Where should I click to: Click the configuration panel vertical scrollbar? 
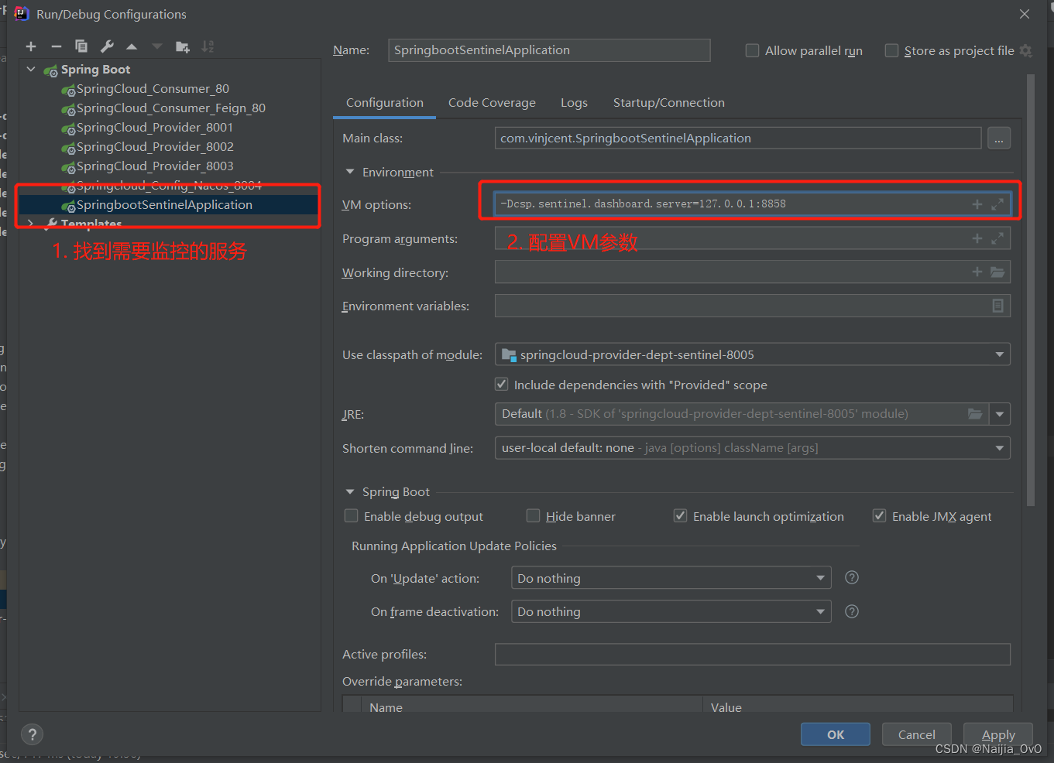click(1031, 290)
